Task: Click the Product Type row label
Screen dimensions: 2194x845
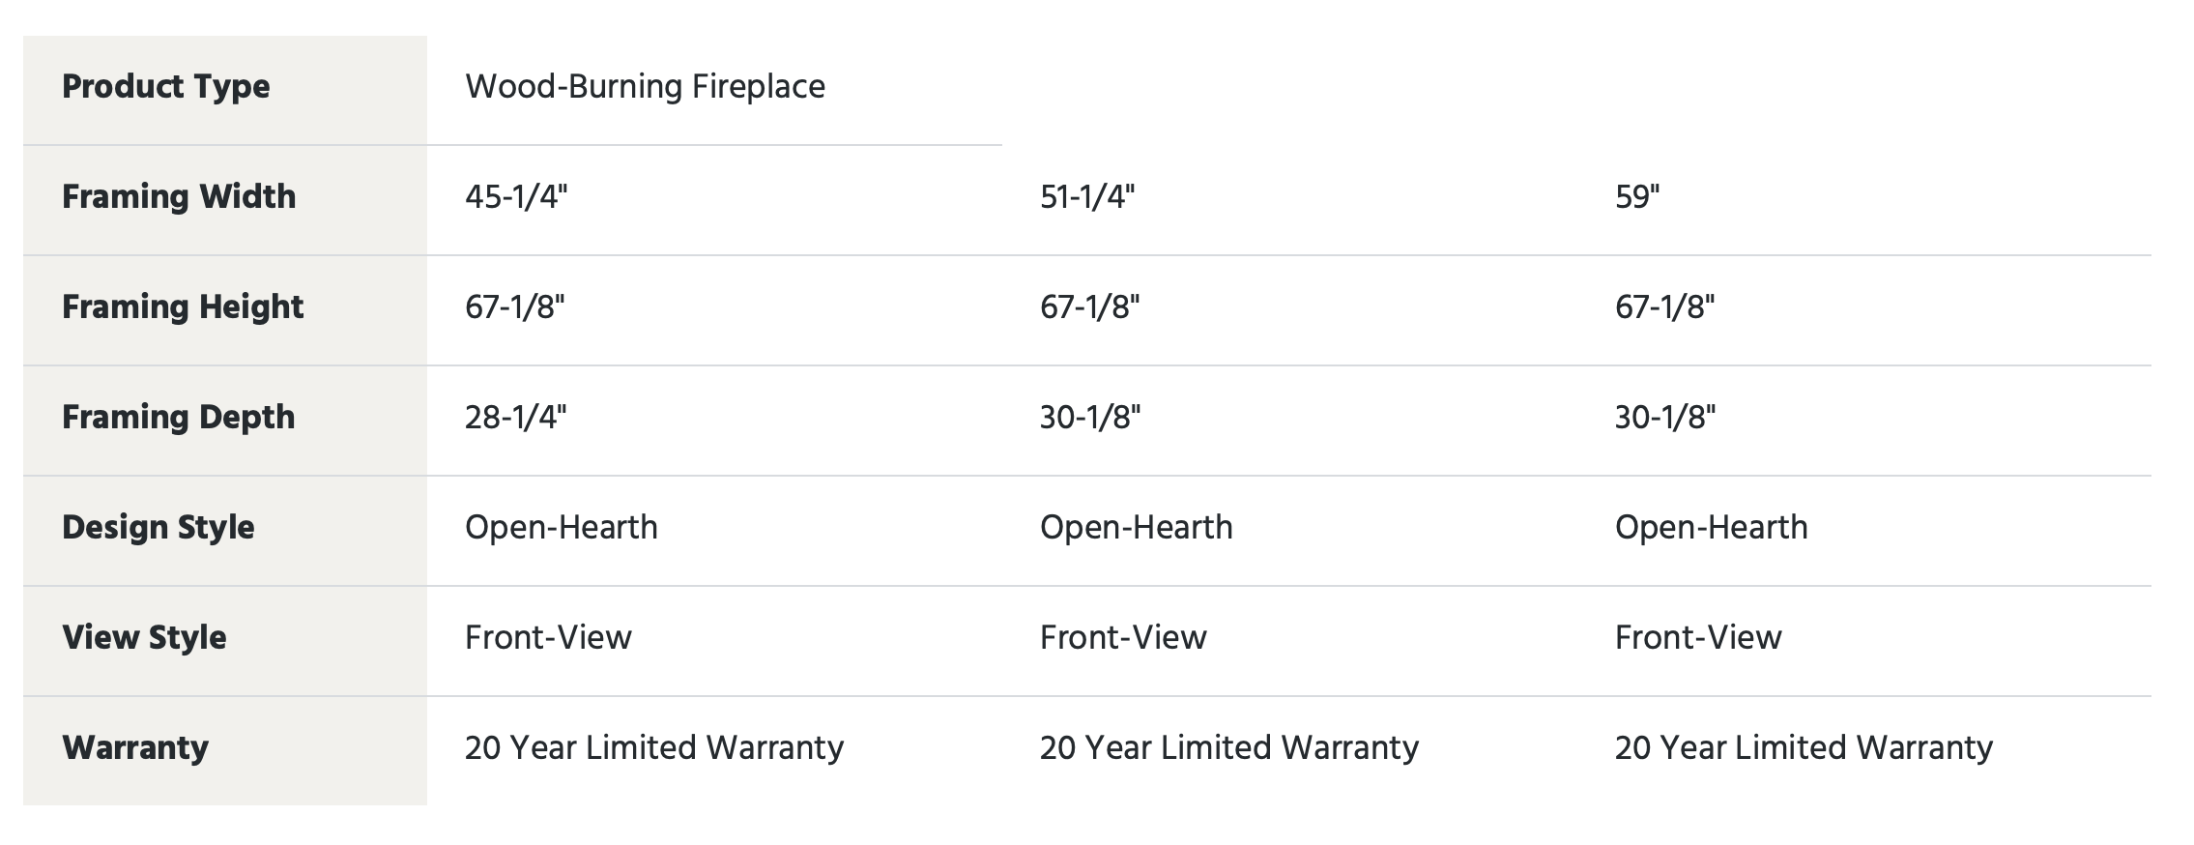Action: tap(166, 87)
